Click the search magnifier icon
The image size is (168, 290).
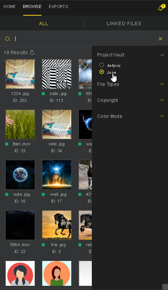pyautogui.click(x=8, y=39)
